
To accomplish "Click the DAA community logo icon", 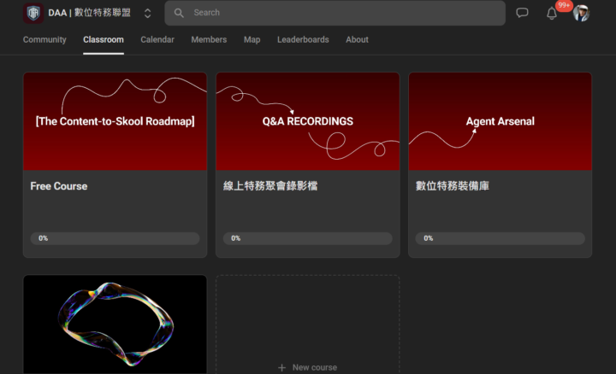I will [x=33, y=13].
